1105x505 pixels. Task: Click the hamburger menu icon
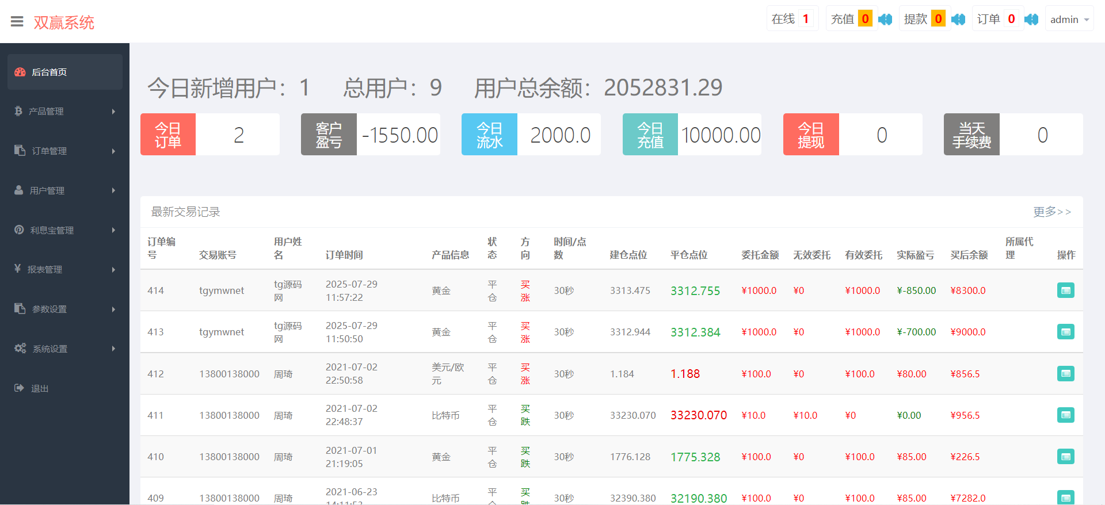pos(17,22)
